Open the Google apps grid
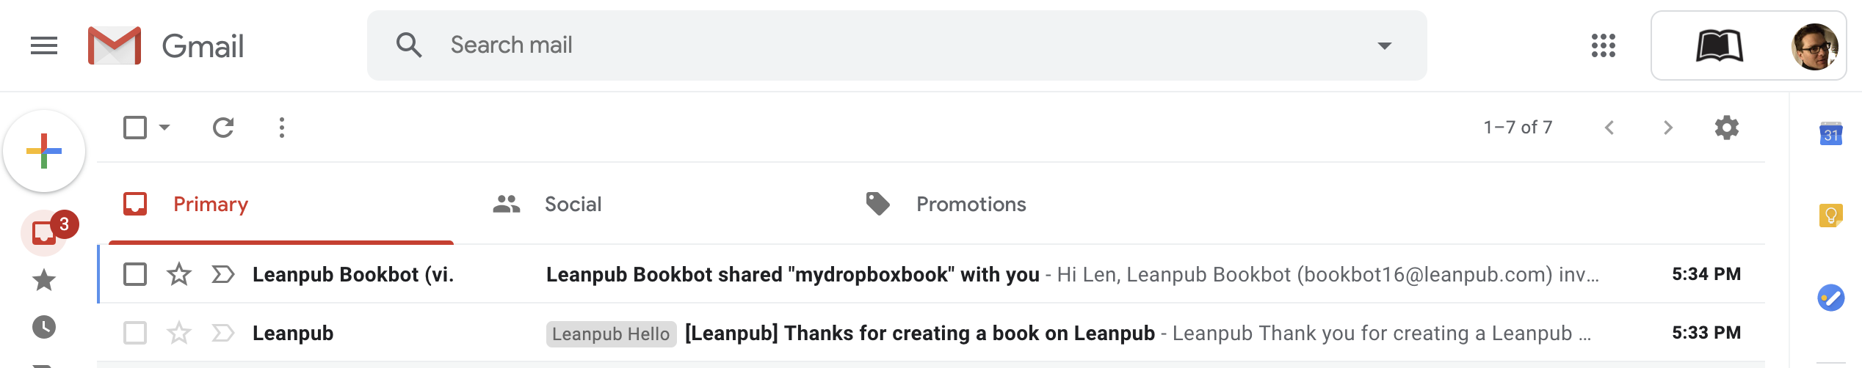 1603,45
